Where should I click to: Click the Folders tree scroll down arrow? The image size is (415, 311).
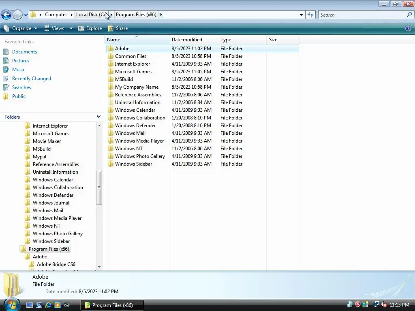(99, 267)
